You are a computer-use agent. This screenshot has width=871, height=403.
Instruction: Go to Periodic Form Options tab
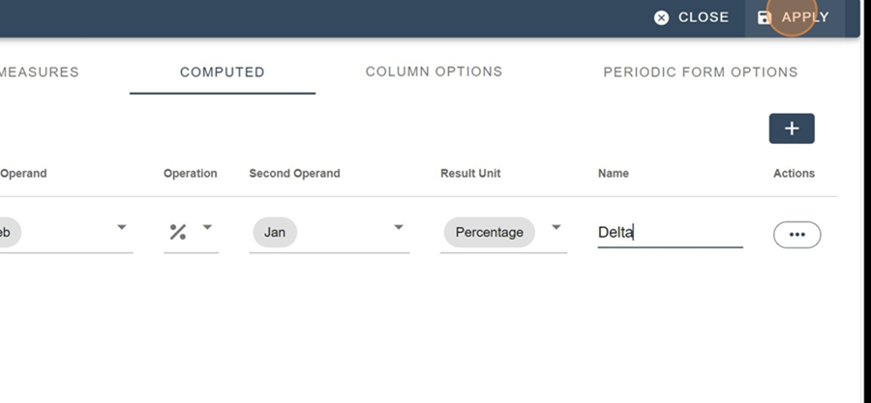click(701, 72)
